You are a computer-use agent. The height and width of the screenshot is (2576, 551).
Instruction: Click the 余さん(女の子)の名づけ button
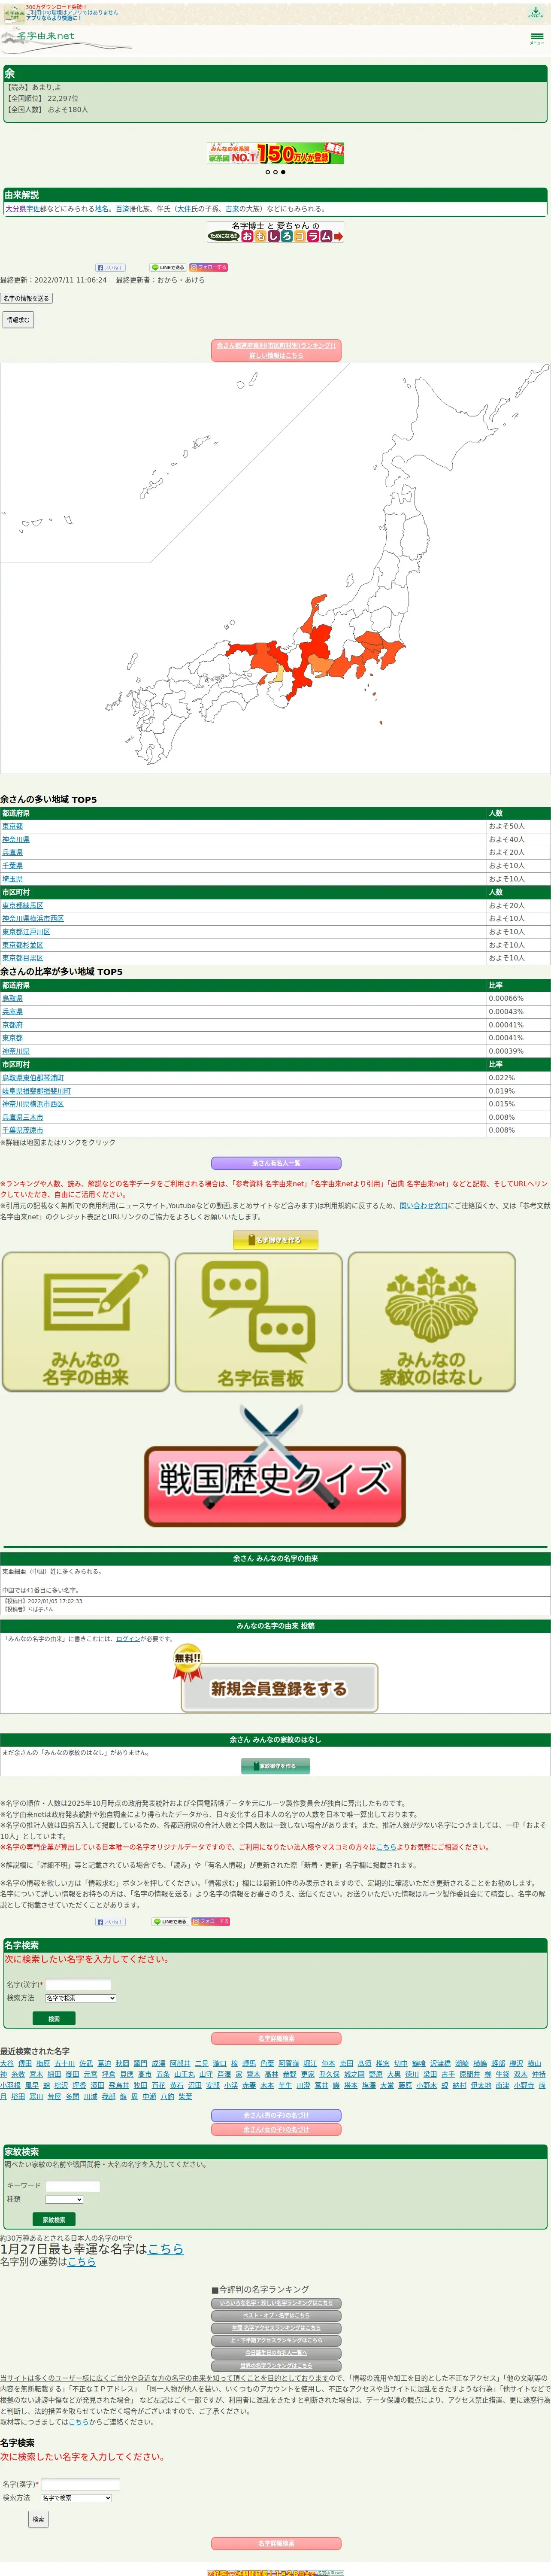pos(276,2129)
